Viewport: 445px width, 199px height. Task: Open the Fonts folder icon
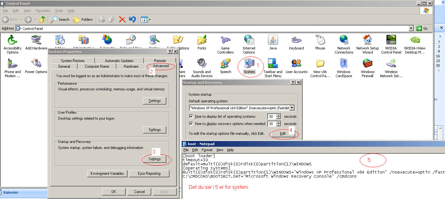pyautogui.click(x=202, y=43)
